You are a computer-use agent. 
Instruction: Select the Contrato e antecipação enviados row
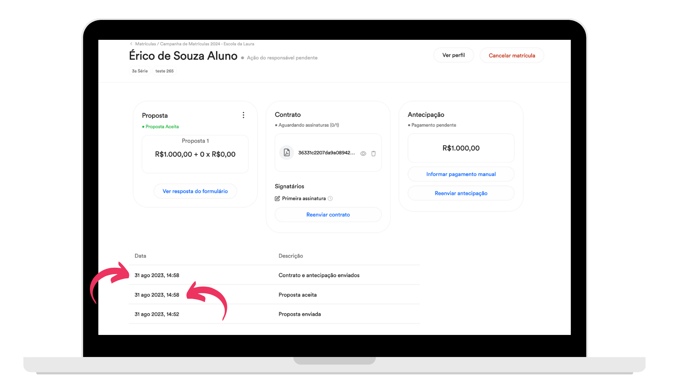tap(274, 275)
